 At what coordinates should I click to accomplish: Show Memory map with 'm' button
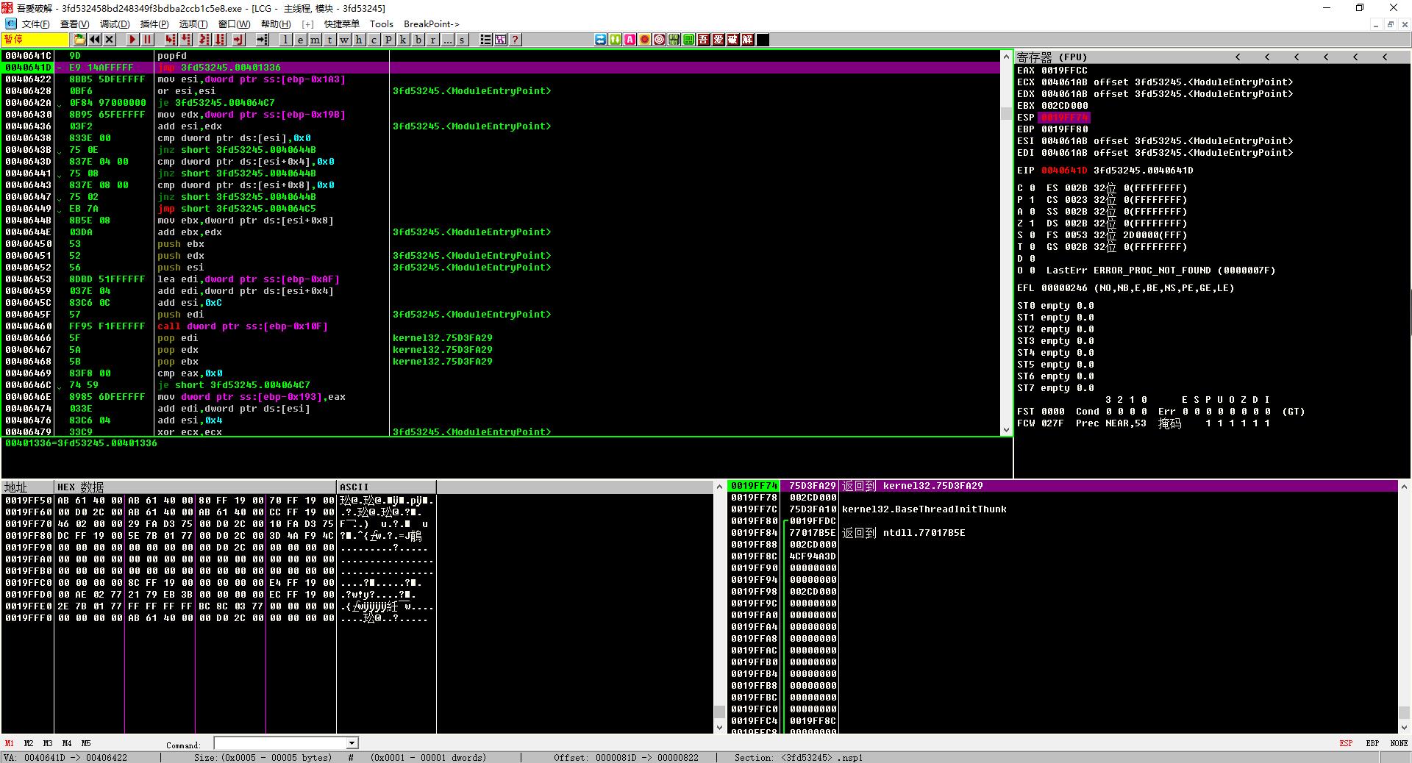click(x=315, y=40)
